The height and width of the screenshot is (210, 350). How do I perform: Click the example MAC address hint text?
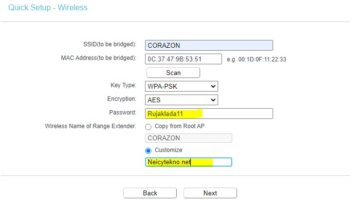pyautogui.click(x=257, y=59)
